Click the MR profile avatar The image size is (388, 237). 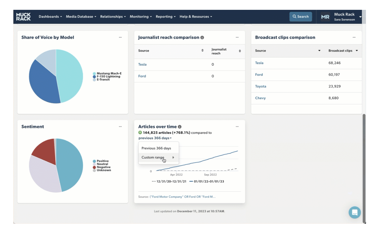(x=325, y=17)
